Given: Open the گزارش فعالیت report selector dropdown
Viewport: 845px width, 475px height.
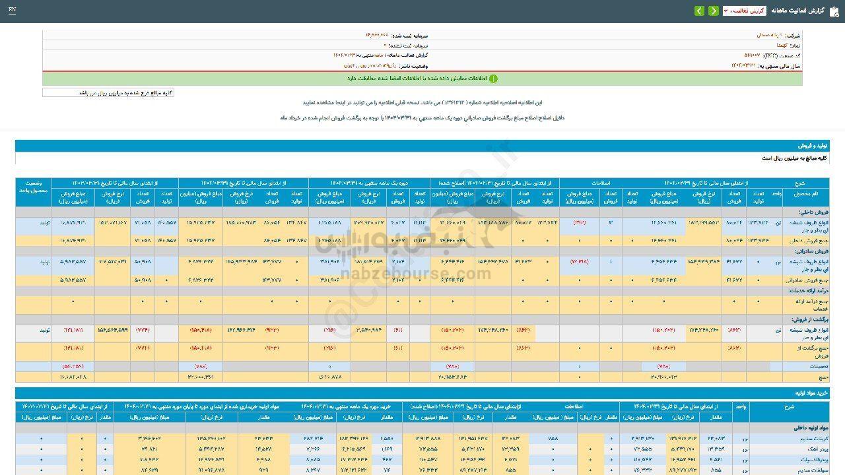Looking at the screenshot, I should tap(744, 11).
